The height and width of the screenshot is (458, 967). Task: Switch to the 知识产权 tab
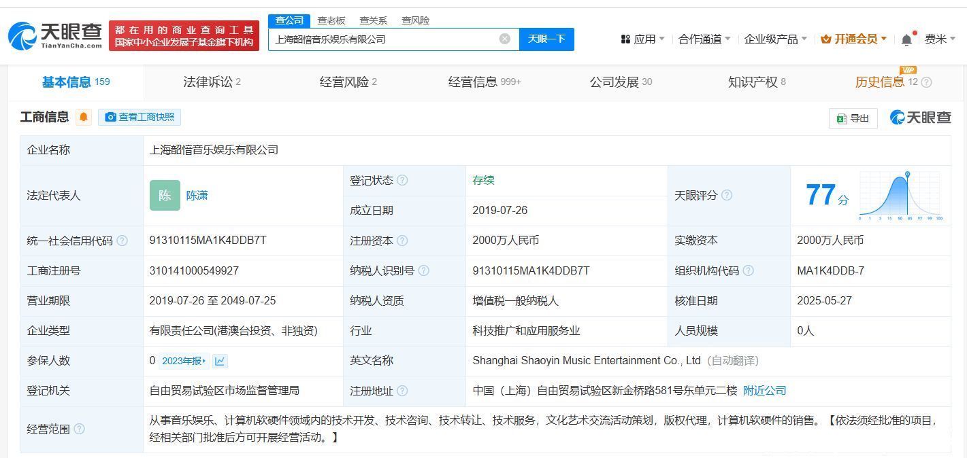tap(757, 82)
